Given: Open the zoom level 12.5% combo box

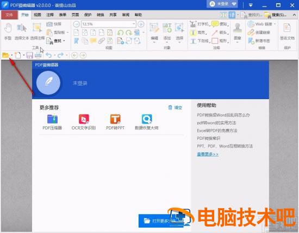Looking at the screenshot, I should pos(109,24).
